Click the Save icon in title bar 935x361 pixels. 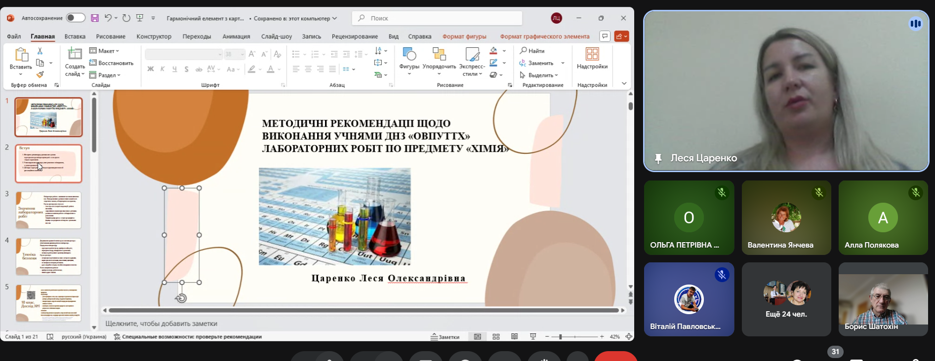tap(95, 18)
